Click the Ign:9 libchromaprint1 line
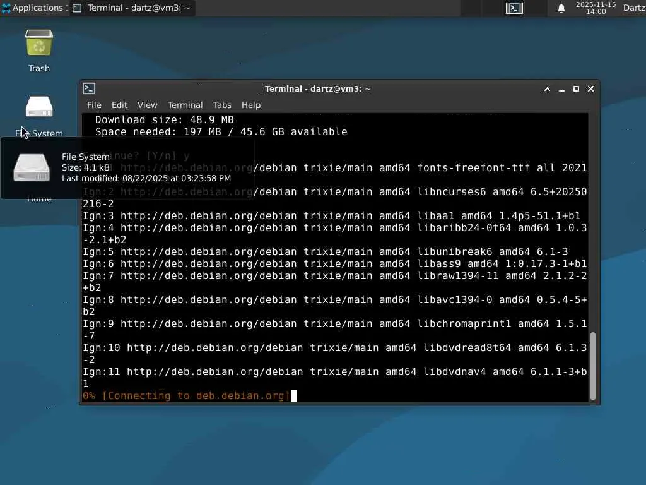This screenshot has height=485, width=646. coord(334,330)
